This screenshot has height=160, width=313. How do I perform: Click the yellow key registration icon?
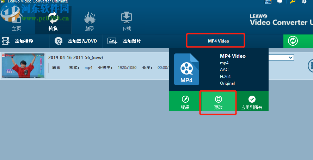(293, 2)
